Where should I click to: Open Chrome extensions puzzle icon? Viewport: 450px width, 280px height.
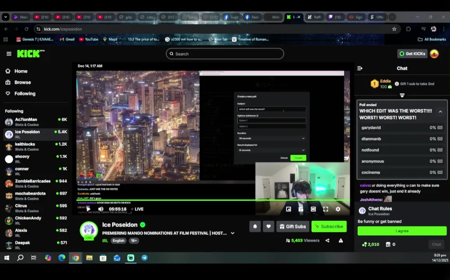pyautogui.click(x=408, y=29)
